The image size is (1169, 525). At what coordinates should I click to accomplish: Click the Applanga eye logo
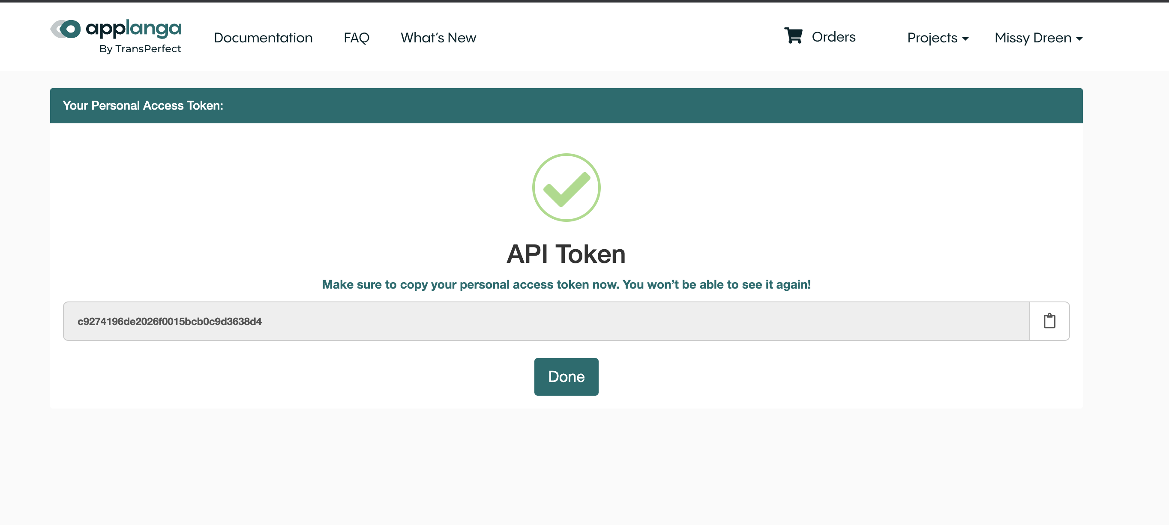coord(65,29)
